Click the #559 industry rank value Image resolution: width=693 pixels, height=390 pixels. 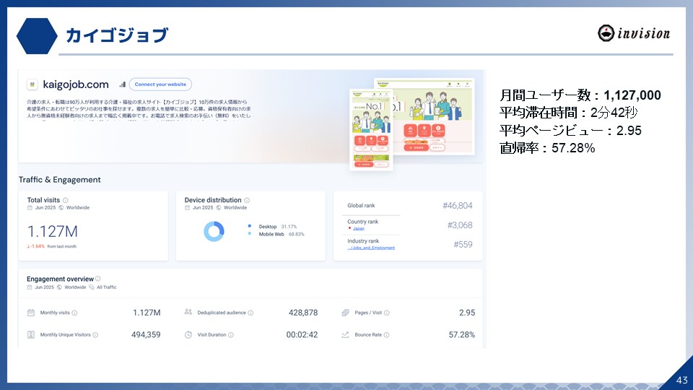tap(463, 245)
